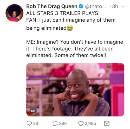Click the blue verified badge
This screenshot has height=129, width=130.
81,7
